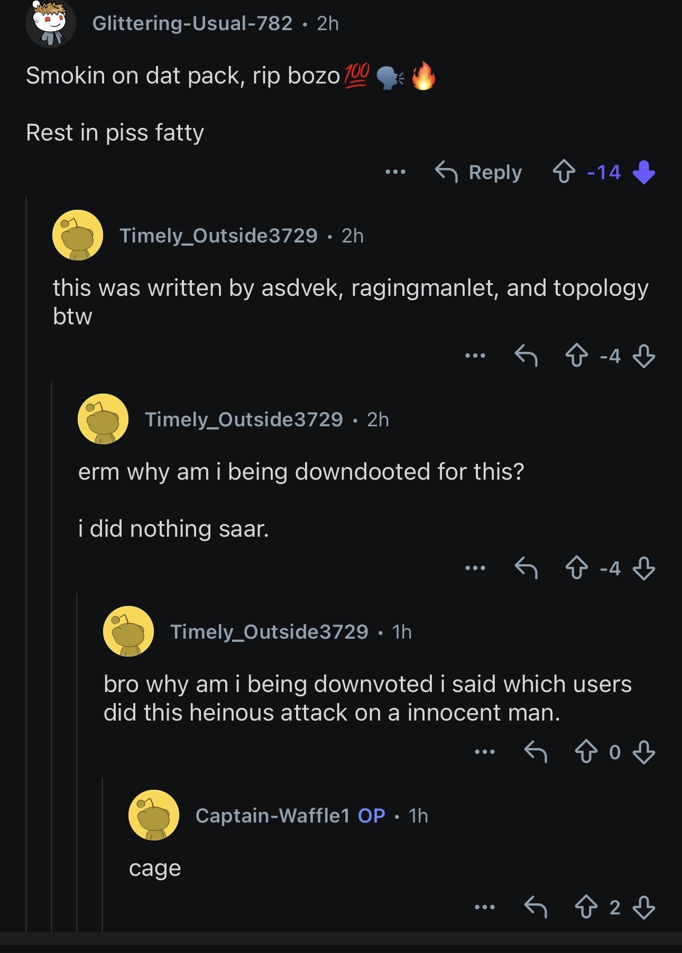Open options for the 'downdooted' comment
Image resolution: width=682 pixels, height=953 pixels.
[x=475, y=568]
